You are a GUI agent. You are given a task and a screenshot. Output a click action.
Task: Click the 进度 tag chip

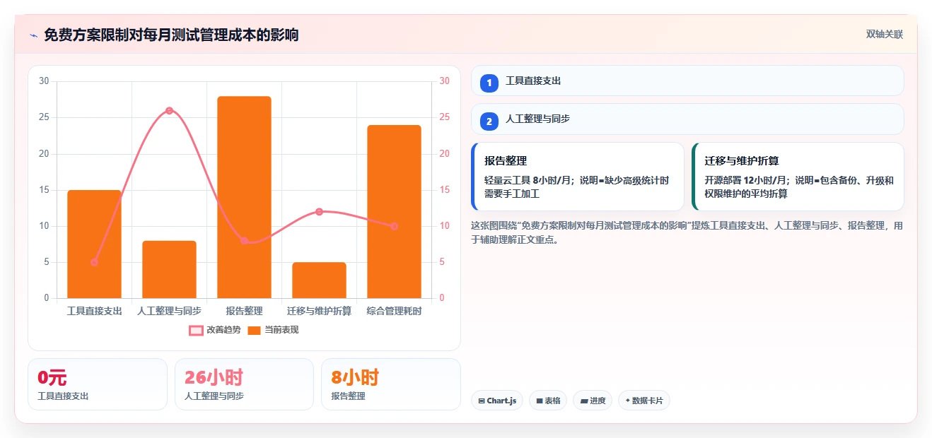pos(593,401)
